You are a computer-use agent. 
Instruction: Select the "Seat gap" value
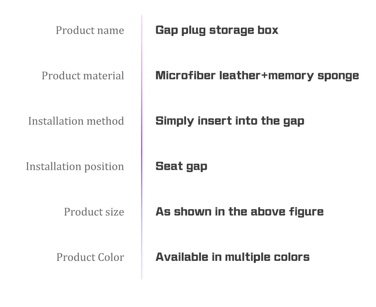(181, 166)
